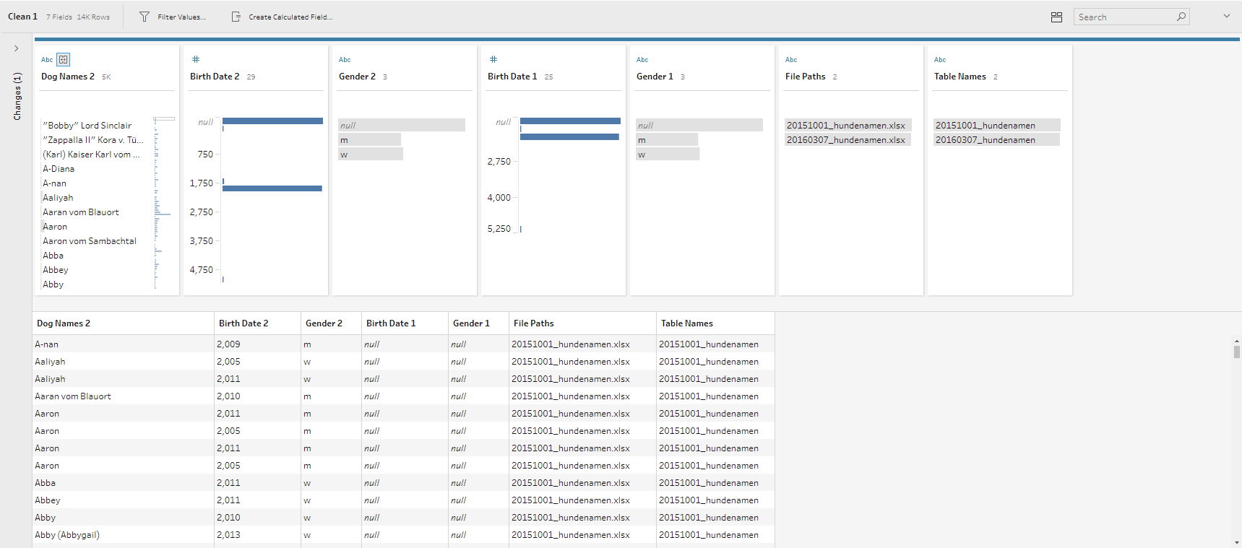Select the Clean 1 step name
The width and height of the screenshot is (1242, 548).
pyautogui.click(x=22, y=17)
